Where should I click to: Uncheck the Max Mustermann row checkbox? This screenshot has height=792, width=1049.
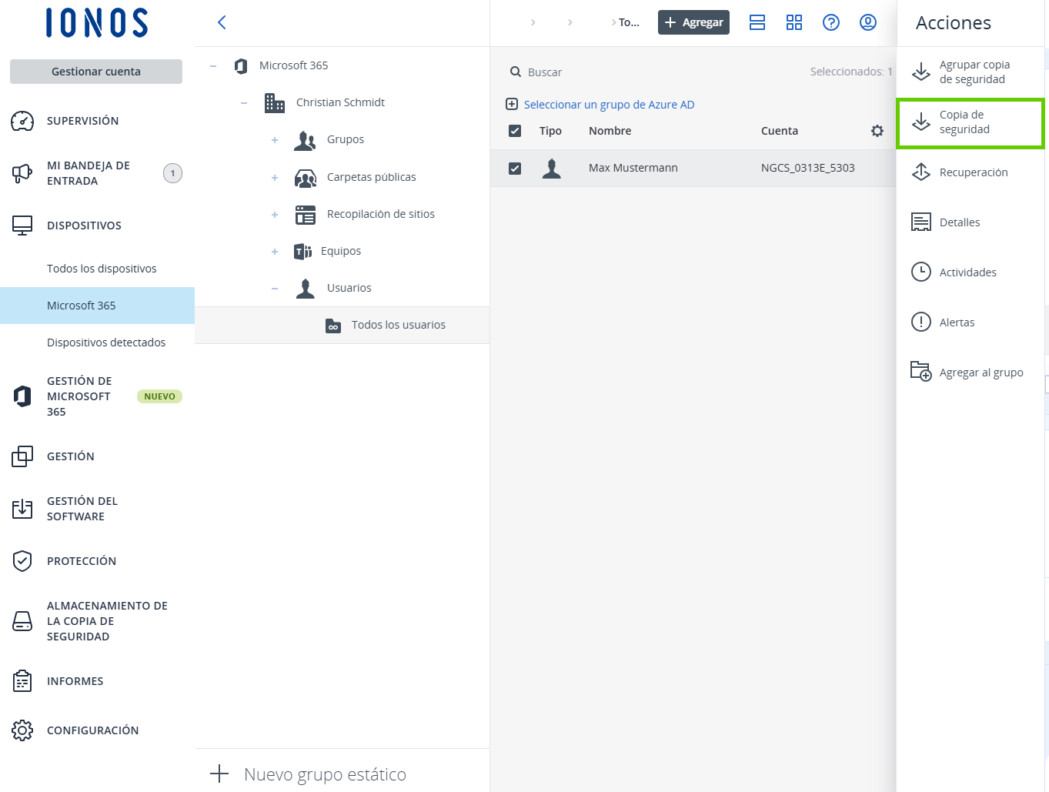pos(515,169)
